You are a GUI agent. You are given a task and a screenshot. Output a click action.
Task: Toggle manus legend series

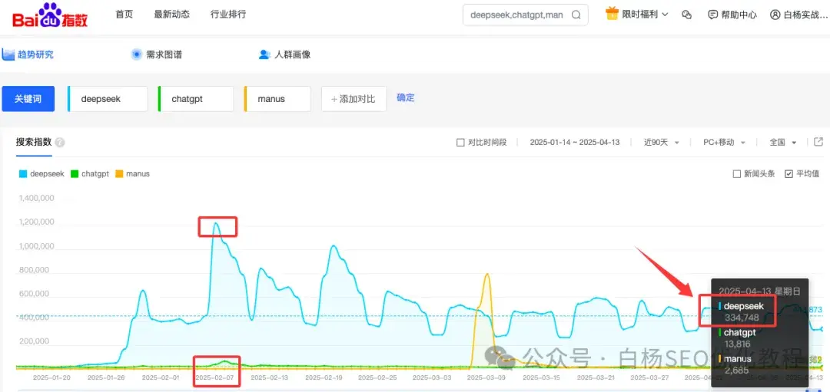[x=132, y=173]
